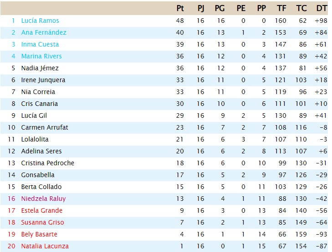Open Ana Fernández player link

(44, 32)
